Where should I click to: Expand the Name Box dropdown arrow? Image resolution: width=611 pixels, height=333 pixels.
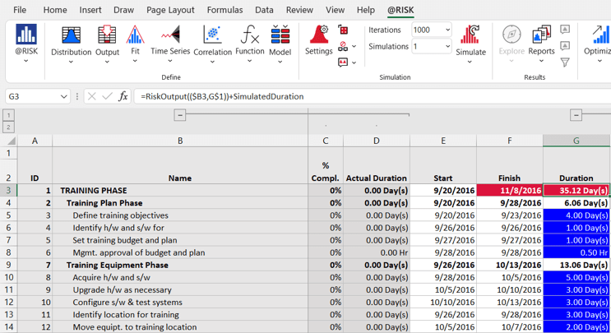[63, 96]
